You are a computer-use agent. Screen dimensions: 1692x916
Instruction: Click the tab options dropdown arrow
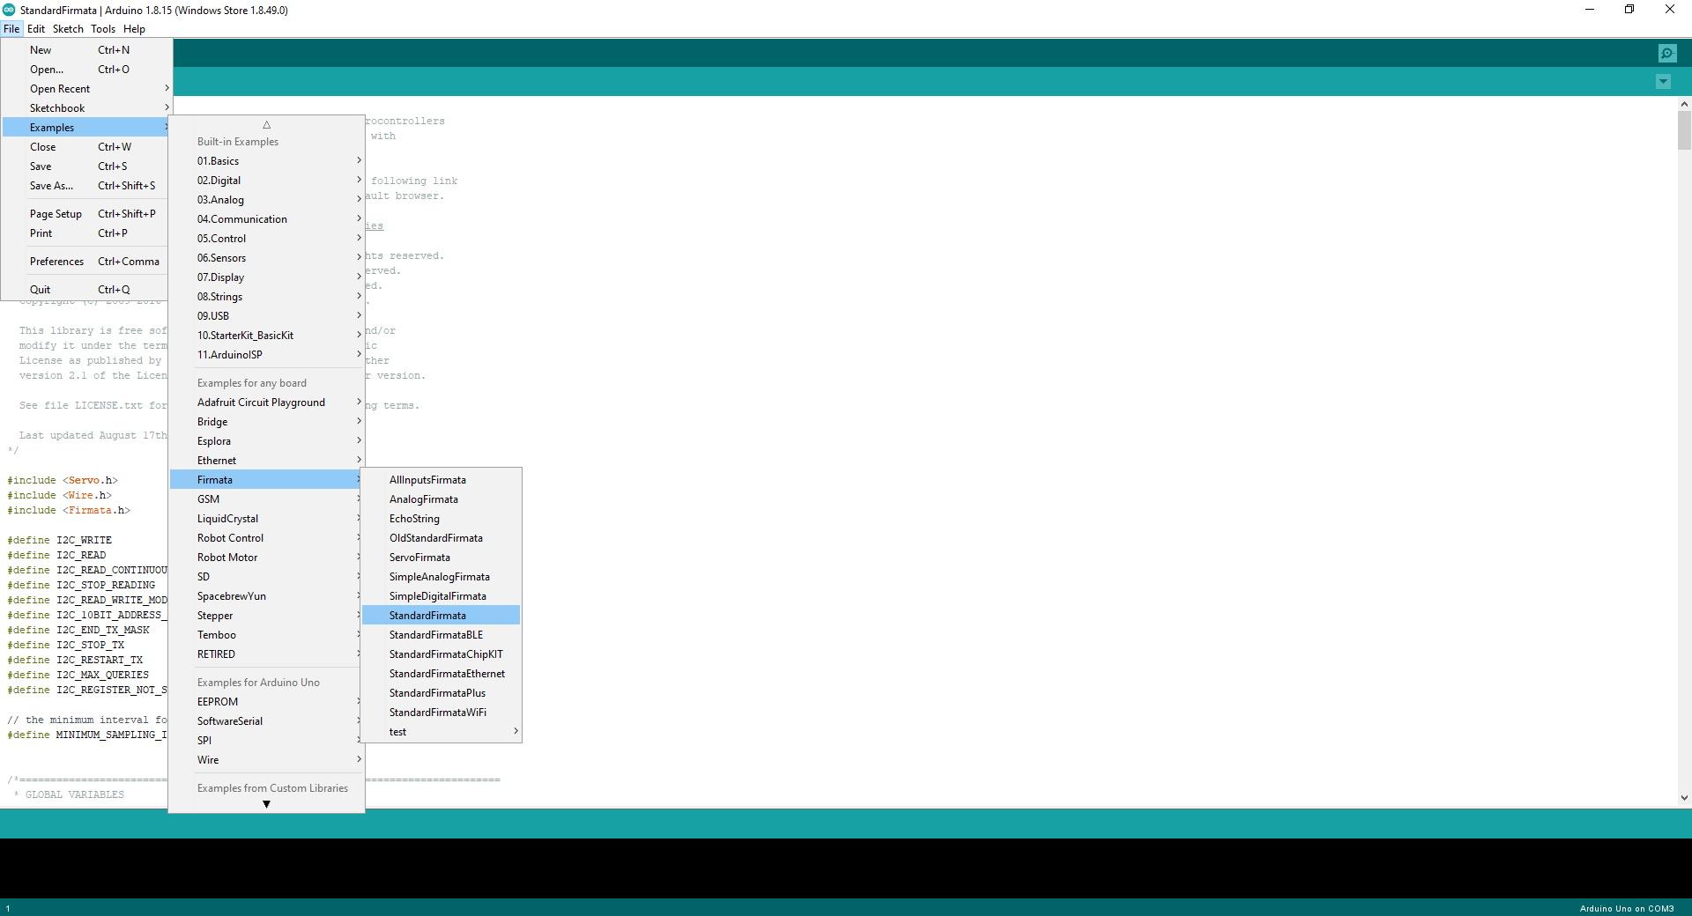tap(1663, 82)
